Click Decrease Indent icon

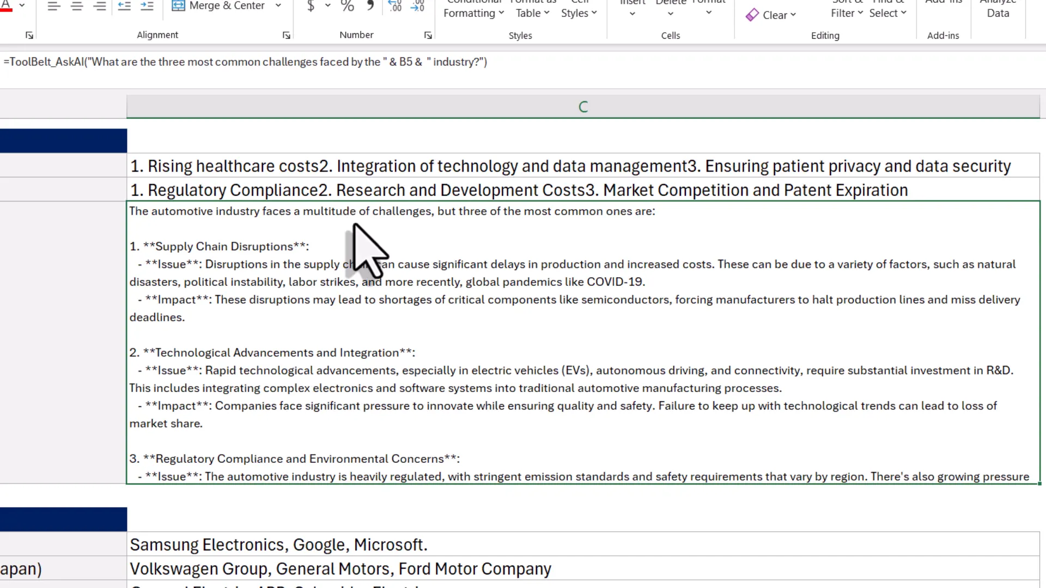[x=124, y=6]
